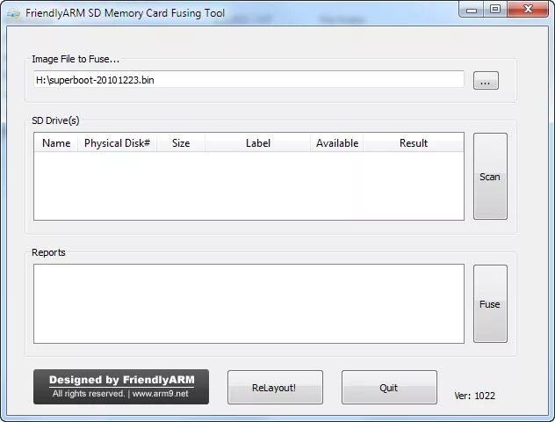Viewport: 555px width, 422px height.
Task: Minimize the Fusing Tool window
Action: click(472, 9)
